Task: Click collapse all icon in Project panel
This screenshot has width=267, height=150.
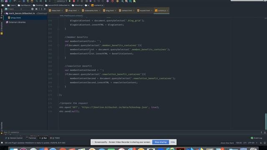Action: pyautogui.click(x=36, y=9)
